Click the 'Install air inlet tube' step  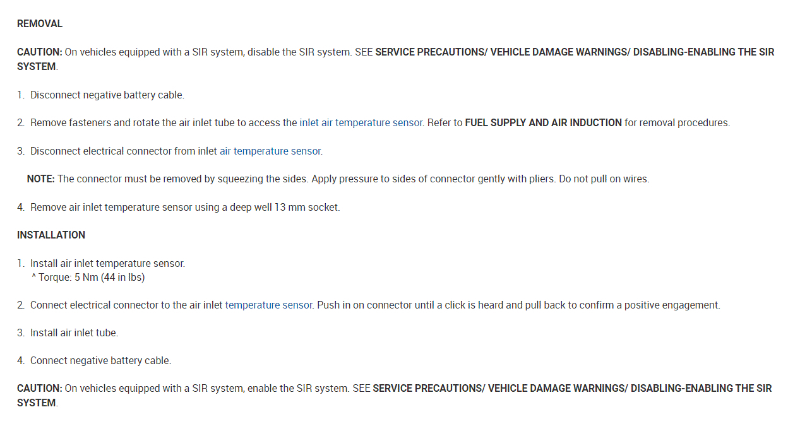point(74,333)
